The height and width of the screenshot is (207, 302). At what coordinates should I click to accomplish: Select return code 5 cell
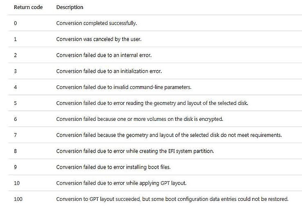coord(16,103)
